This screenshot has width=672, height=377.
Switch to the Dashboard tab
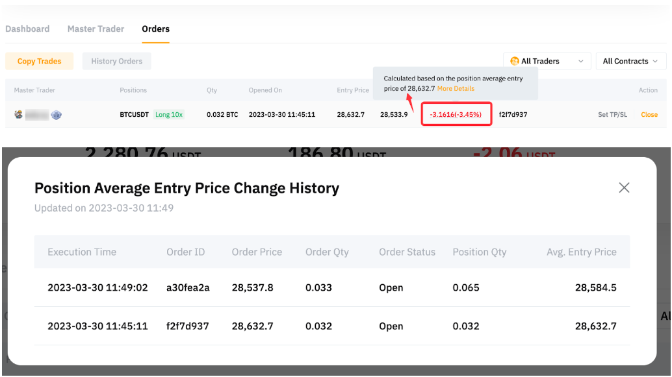(27, 29)
